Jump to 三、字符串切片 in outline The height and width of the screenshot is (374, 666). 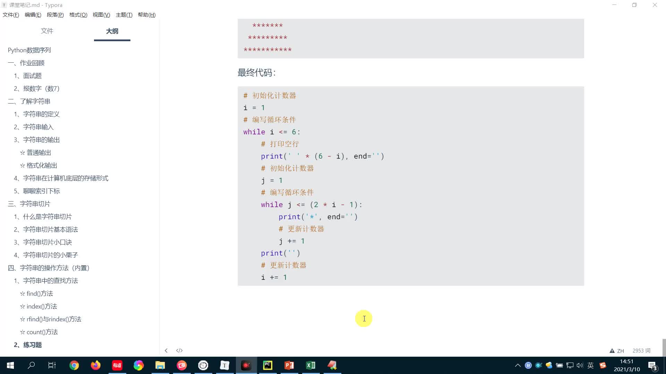tap(29, 204)
